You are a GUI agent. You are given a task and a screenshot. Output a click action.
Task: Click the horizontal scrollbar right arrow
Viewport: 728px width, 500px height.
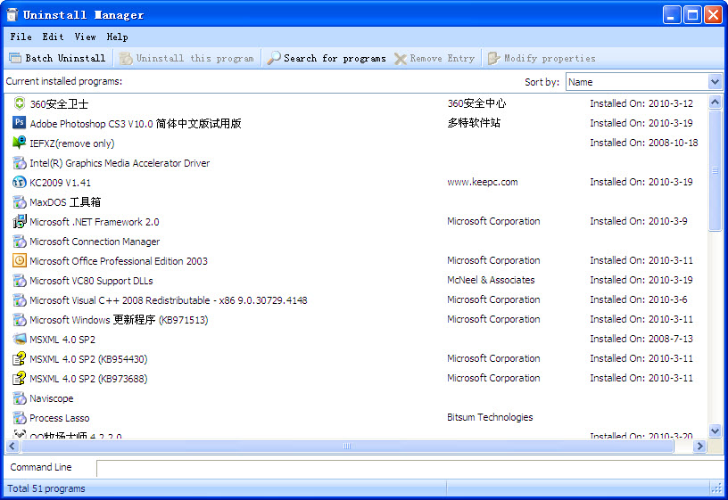click(x=699, y=447)
